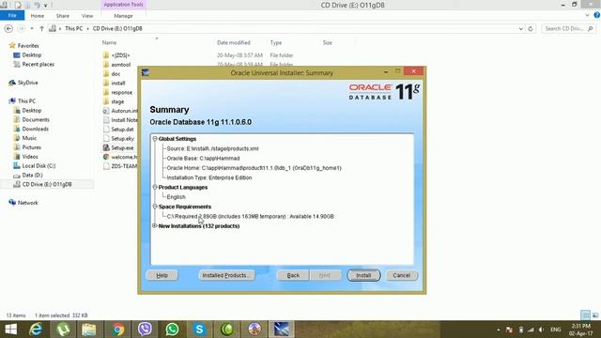
Task: Select CD Drive (E:) O11gDB in navigation pane
Action: 47,184
